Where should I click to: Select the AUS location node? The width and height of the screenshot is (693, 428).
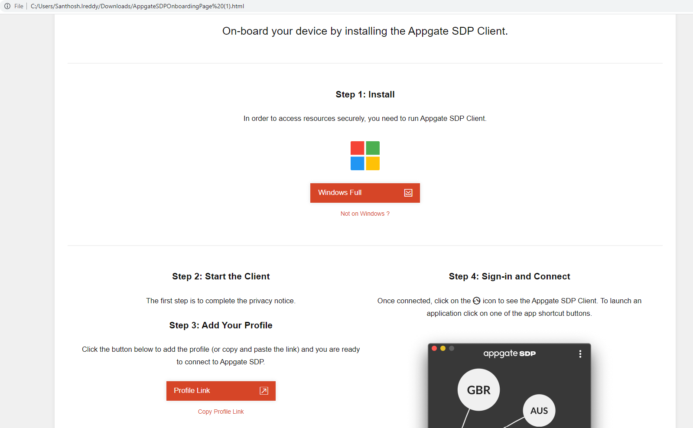pos(539,410)
